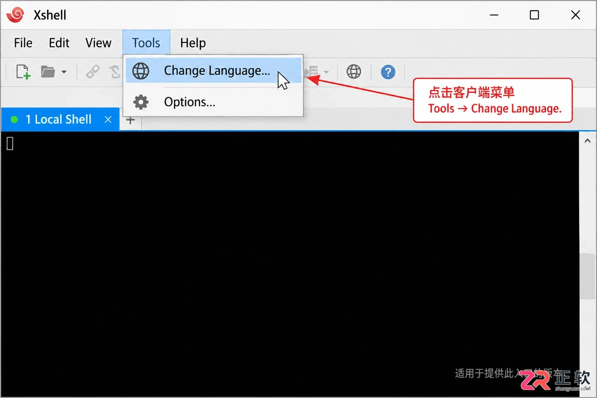Viewport: 597px width, 398px height.
Task: Select Options in the Tools menu
Action: (x=214, y=102)
